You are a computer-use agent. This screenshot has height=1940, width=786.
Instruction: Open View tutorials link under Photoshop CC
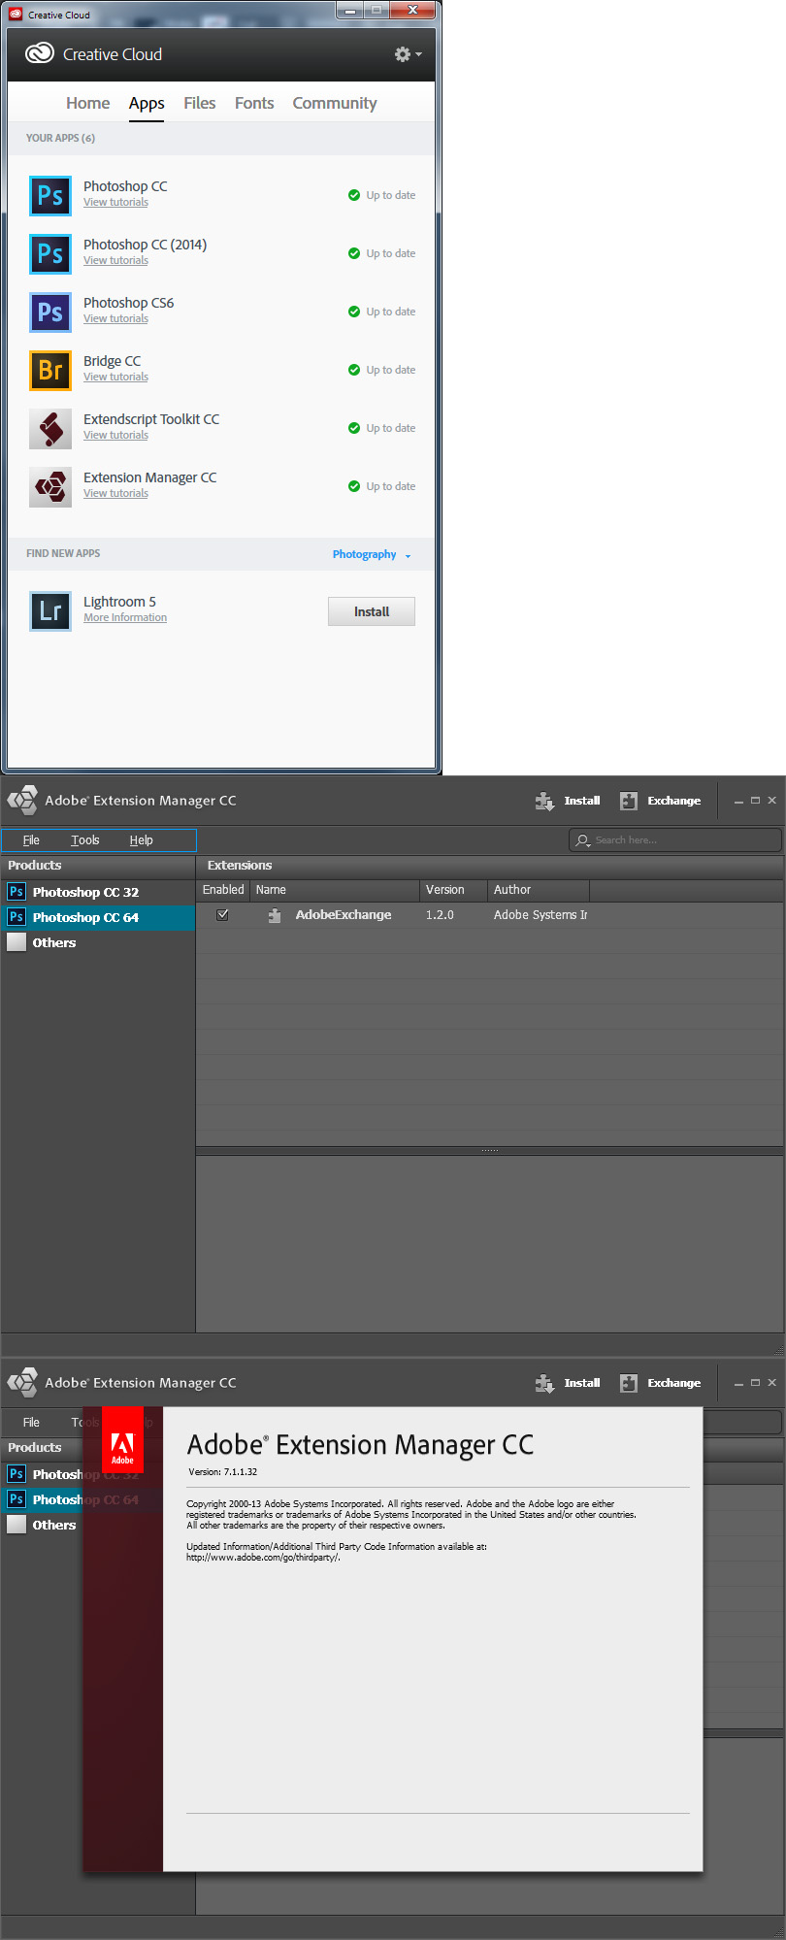tap(115, 202)
